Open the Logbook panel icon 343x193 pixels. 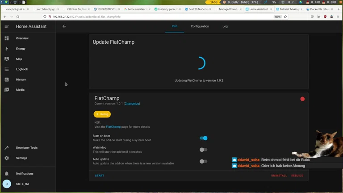pyautogui.click(x=7, y=69)
